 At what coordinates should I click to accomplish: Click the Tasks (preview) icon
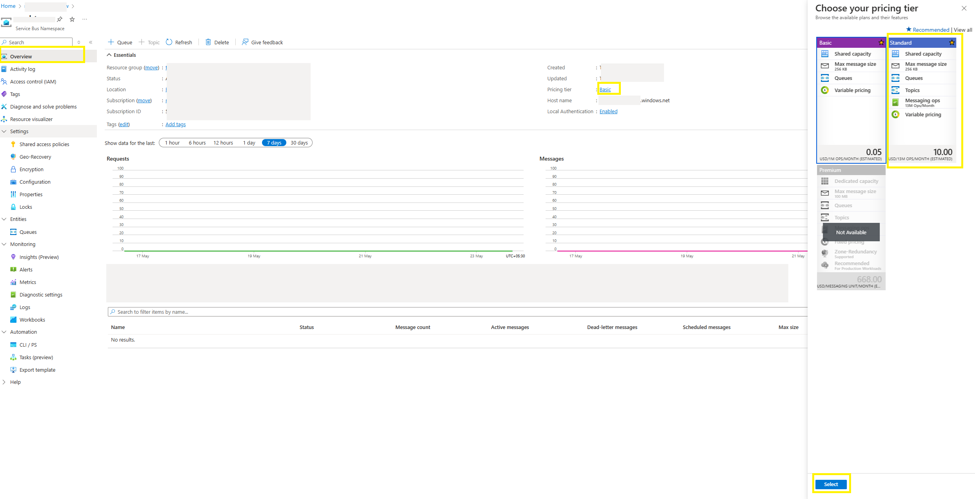[13, 357]
